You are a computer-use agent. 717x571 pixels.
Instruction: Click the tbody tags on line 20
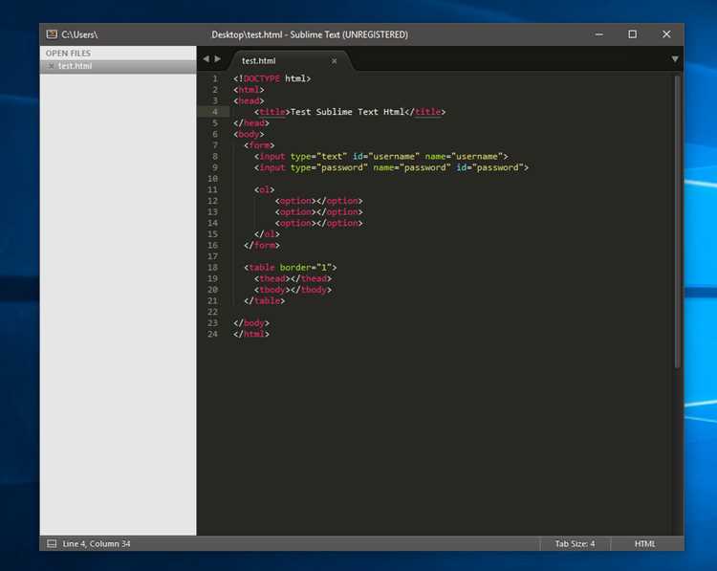click(293, 290)
